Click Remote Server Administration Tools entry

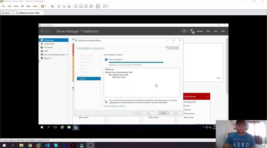tap(119, 72)
